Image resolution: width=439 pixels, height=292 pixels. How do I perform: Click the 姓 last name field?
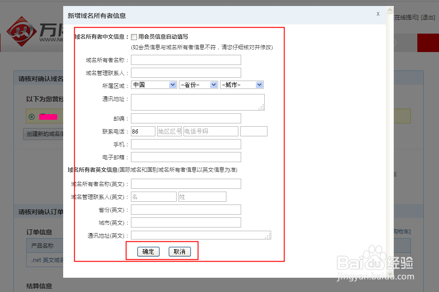tap(202, 196)
